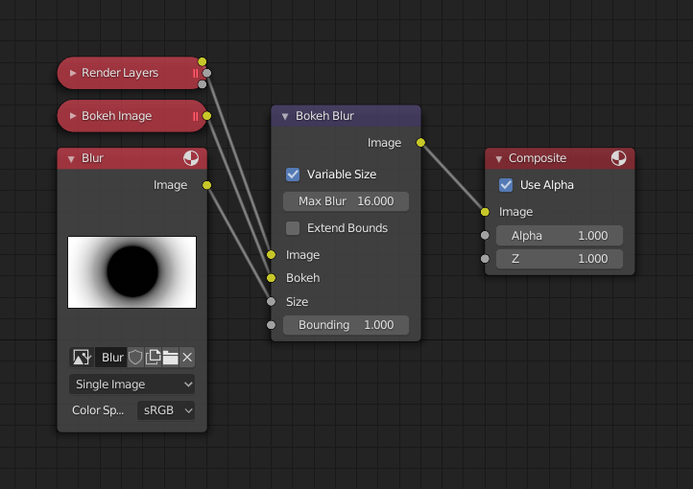Click Render Layers top yellow output socket
The width and height of the screenshot is (693, 489).
pos(202,61)
